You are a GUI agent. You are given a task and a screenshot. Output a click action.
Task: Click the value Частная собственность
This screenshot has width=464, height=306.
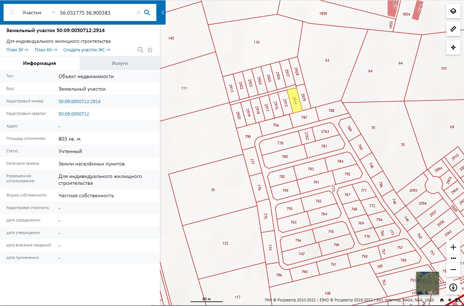[x=86, y=196]
